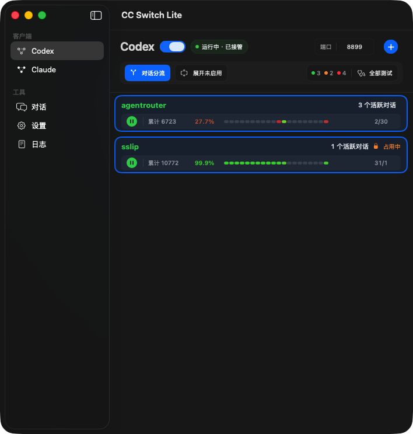
Task: Click the green status count 3
Action: coord(316,73)
